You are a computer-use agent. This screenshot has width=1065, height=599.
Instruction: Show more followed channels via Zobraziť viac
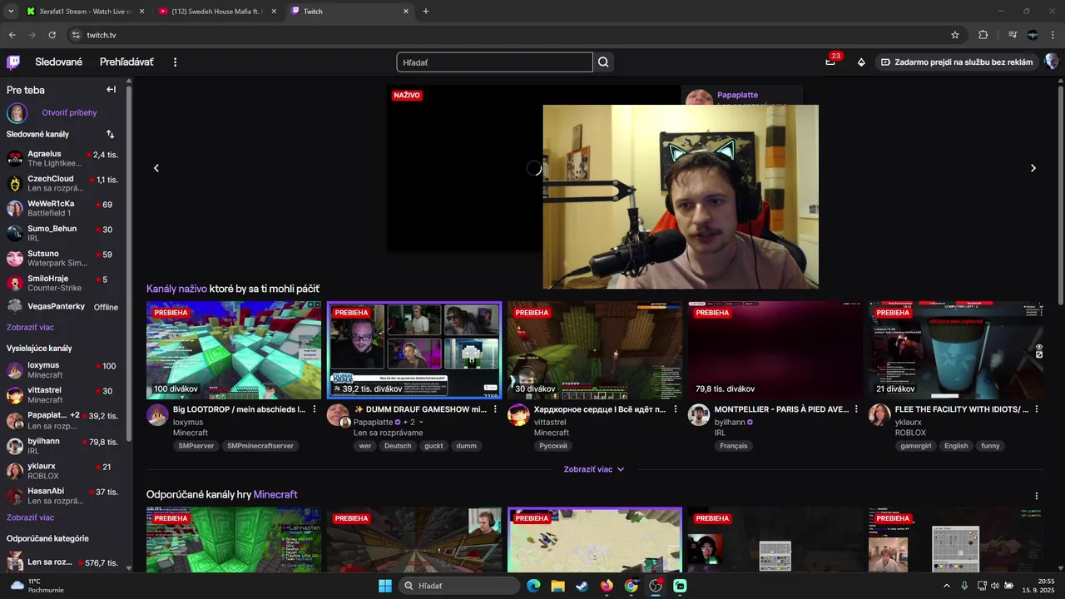pyautogui.click(x=31, y=327)
